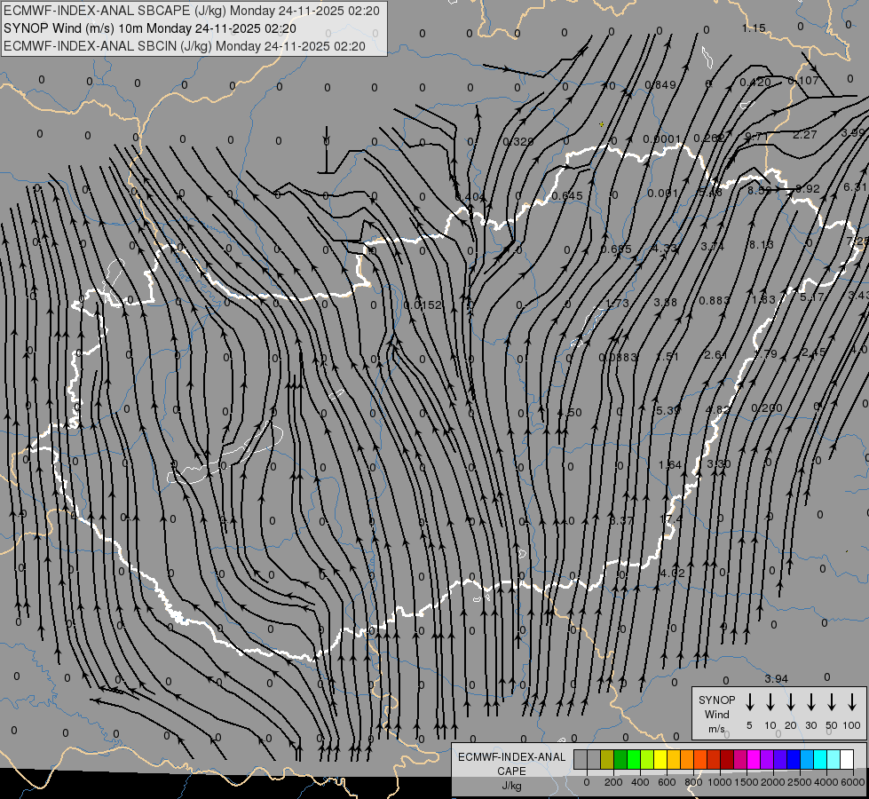The width and height of the screenshot is (869, 799).
Task: Click the wind arrow above the 100 label
Action: point(852,702)
